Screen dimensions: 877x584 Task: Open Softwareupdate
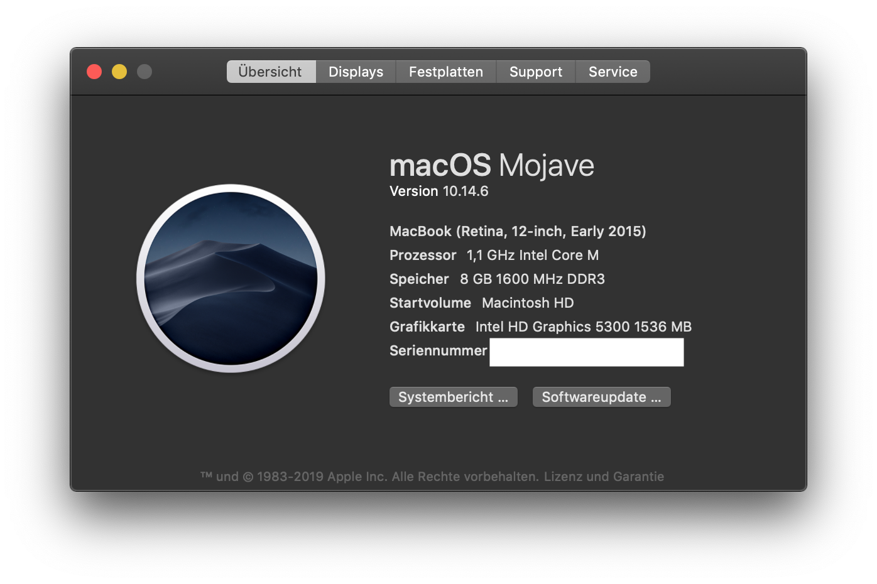point(602,397)
